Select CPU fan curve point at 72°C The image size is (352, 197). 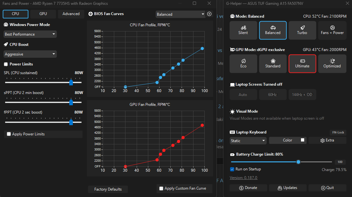[x=173, y=68]
